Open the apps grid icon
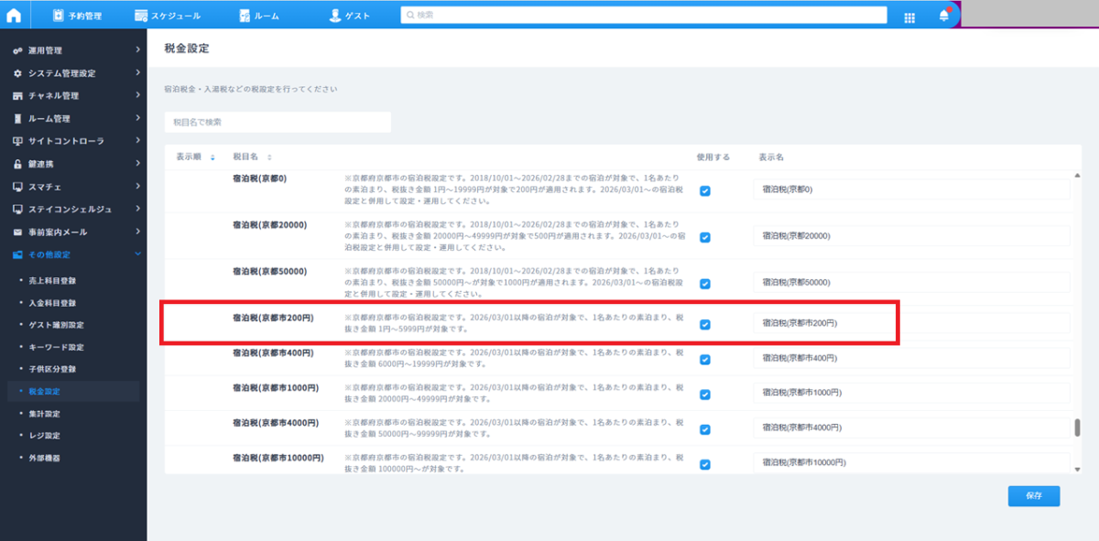The height and width of the screenshot is (541, 1099). pos(909,16)
